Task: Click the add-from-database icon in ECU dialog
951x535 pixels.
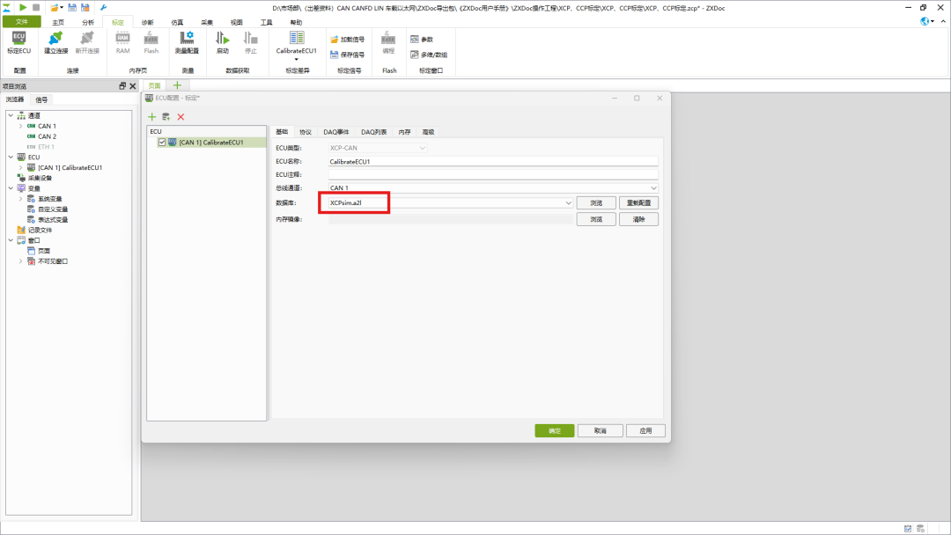Action: [x=166, y=117]
